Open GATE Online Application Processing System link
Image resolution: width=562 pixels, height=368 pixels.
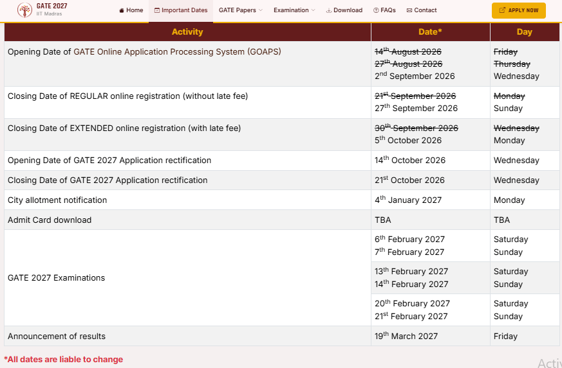click(x=177, y=52)
